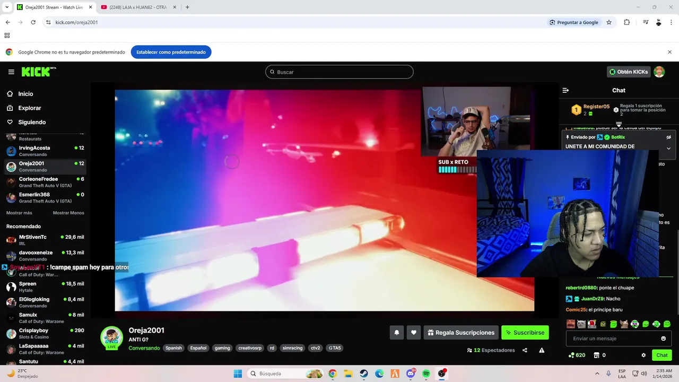Click Mostrar Menos in following list
Viewport: 679px width, 382px height.
coord(68,213)
